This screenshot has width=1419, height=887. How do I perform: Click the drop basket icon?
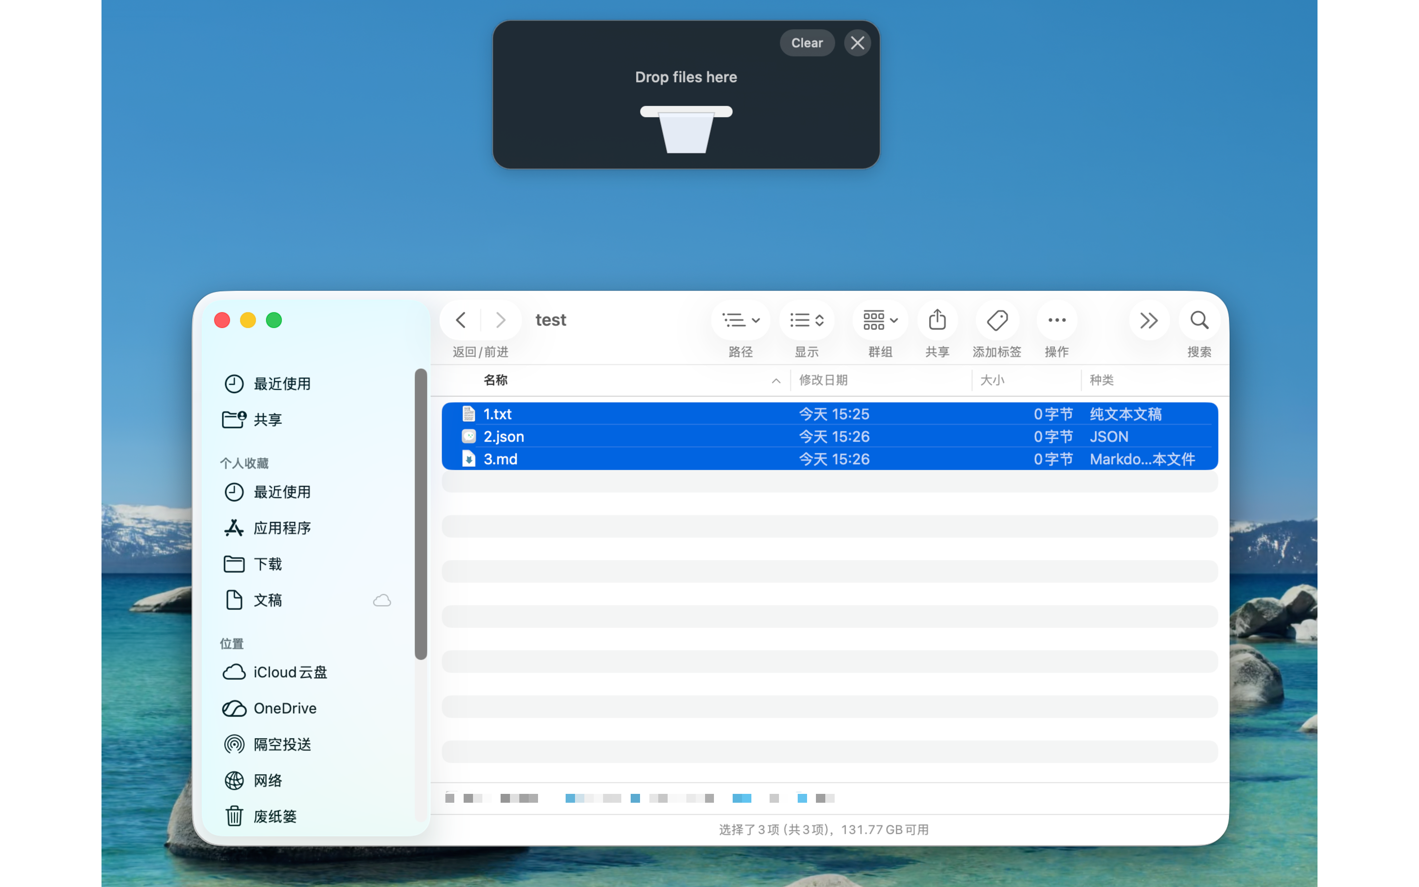tap(686, 130)
